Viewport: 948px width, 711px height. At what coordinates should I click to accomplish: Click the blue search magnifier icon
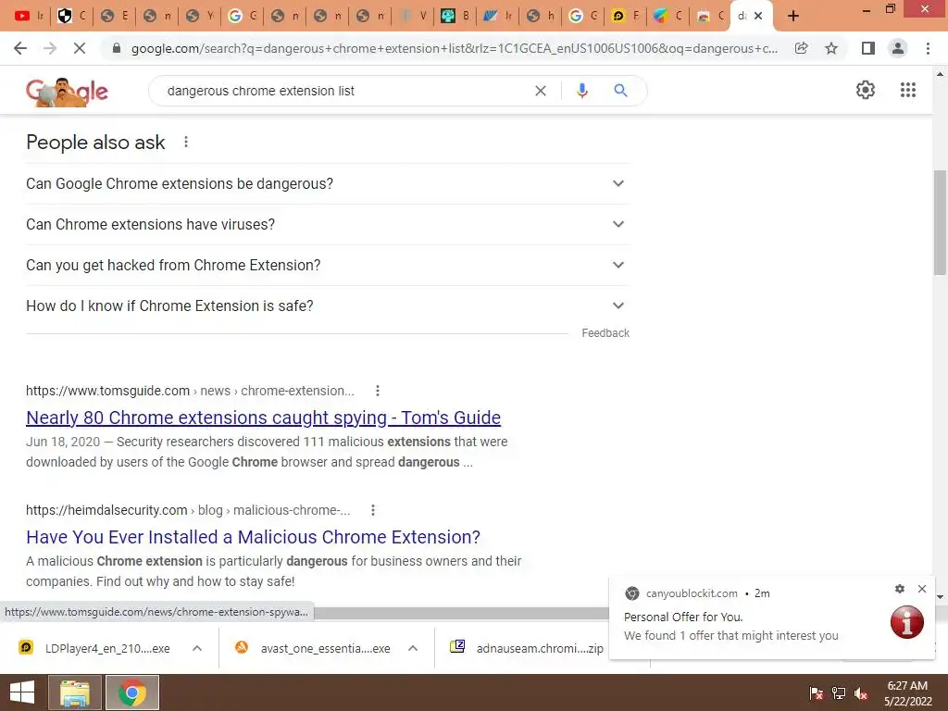[x=620, y=91]
